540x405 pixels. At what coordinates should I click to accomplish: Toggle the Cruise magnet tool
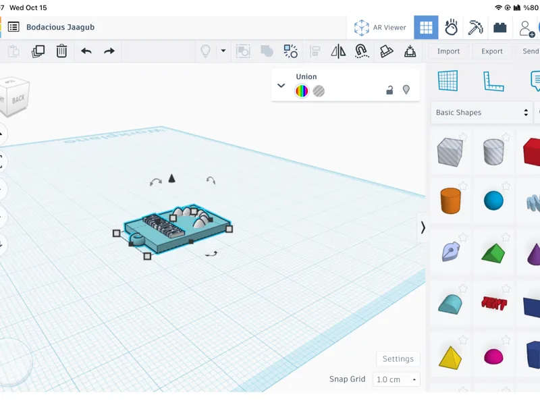click(x=362, y=51)
